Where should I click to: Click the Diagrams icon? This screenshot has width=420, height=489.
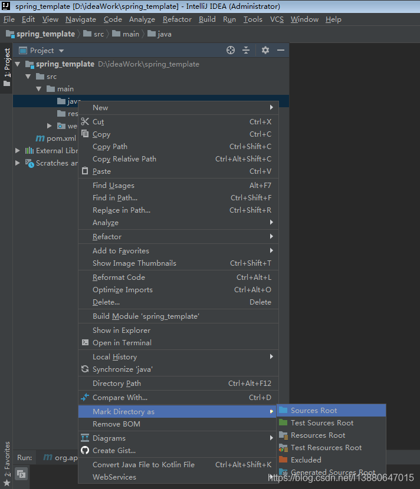pyautogui.click(x=85, y=438)
